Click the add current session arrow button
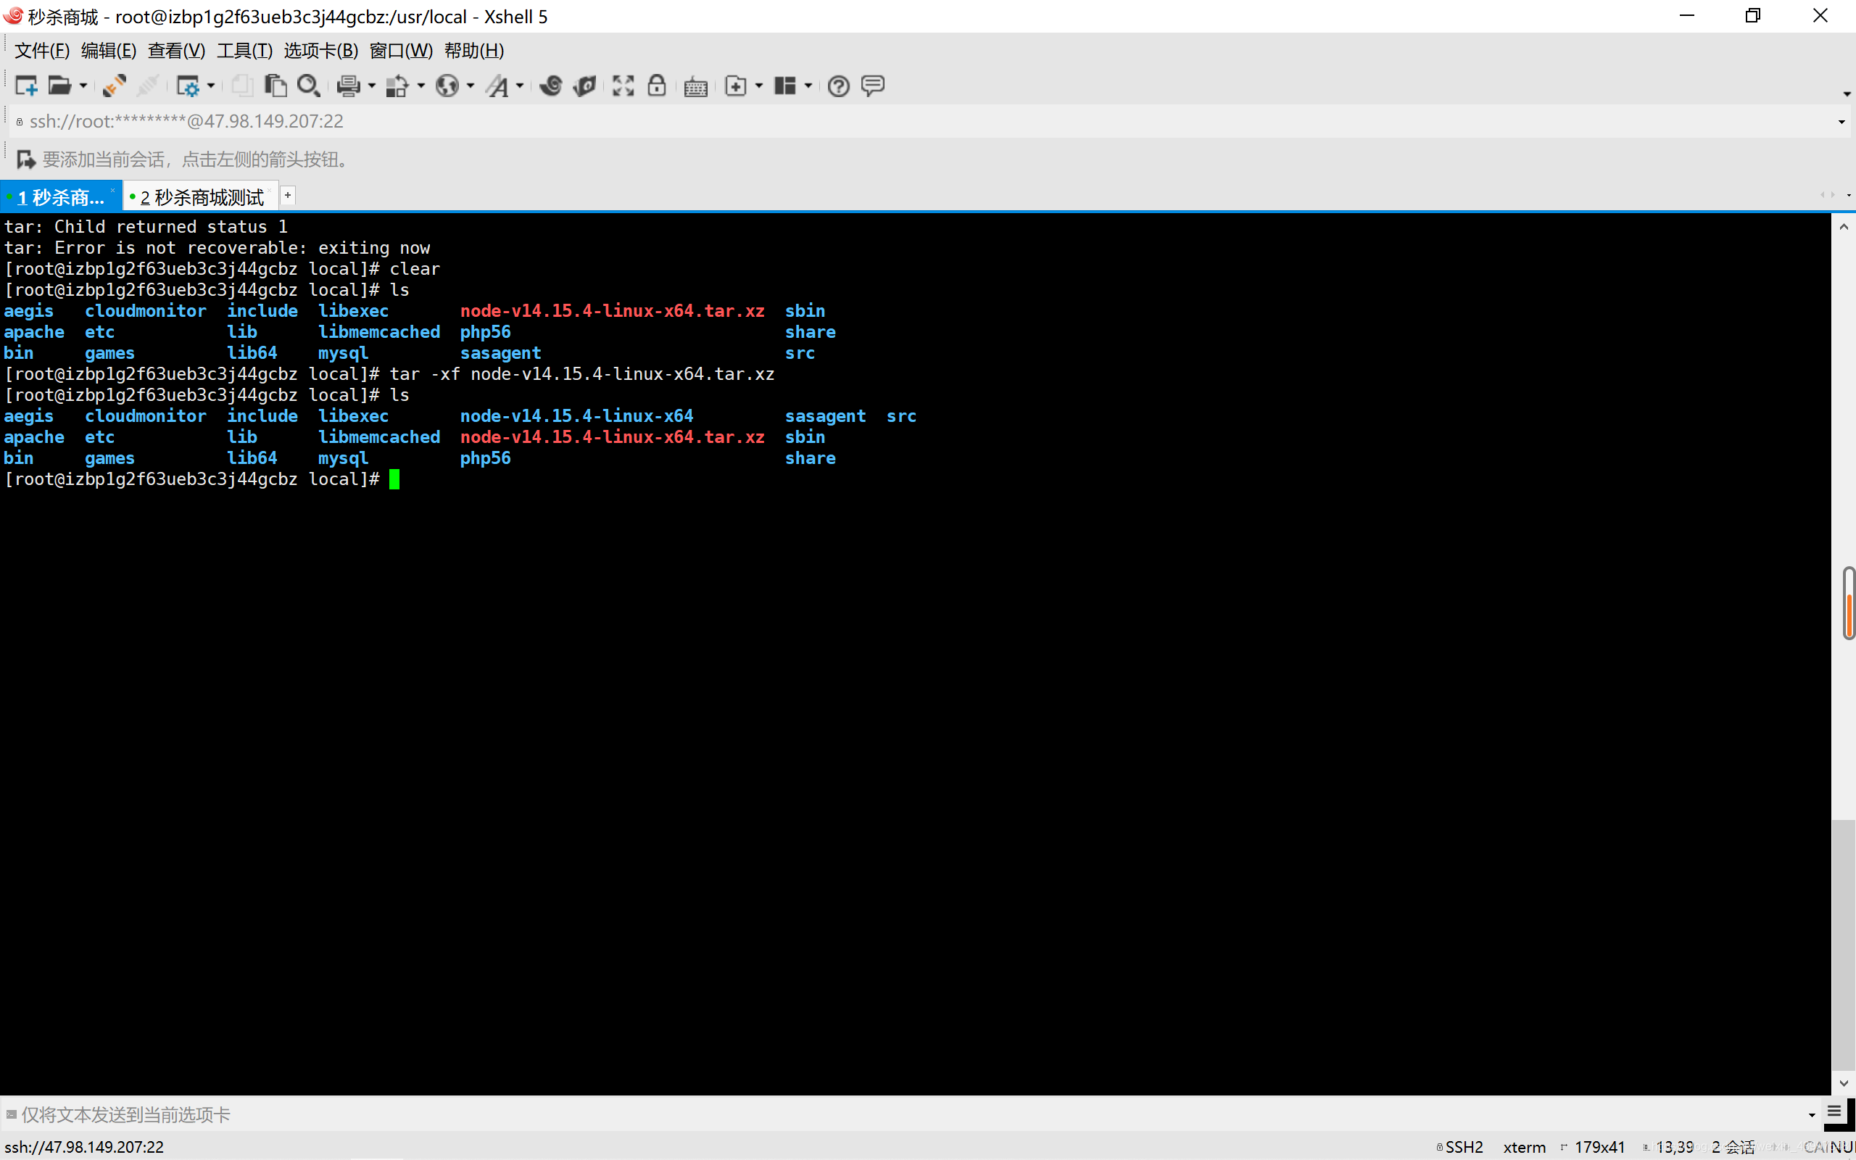The width and height of the screenshot is (1856, 1160). coord(25,159)
